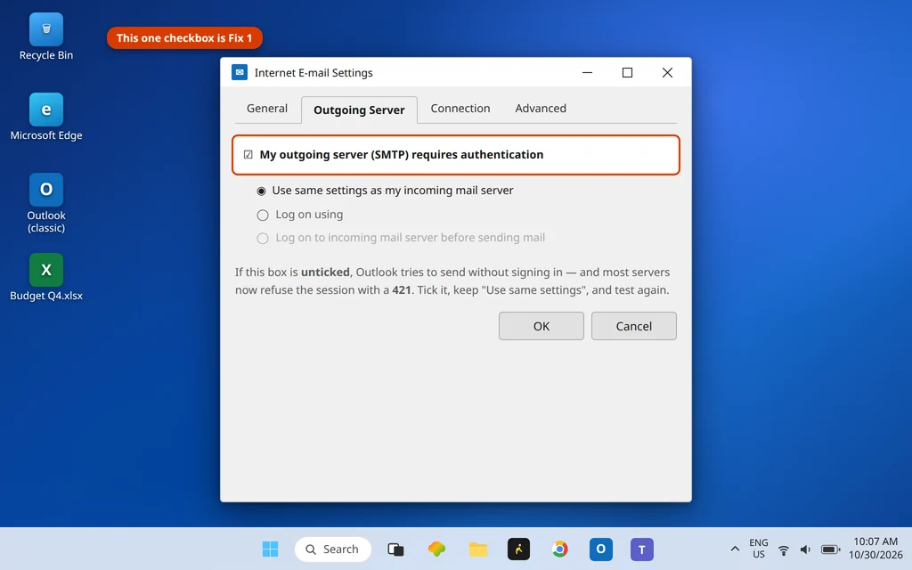Open the Recycle Bin desktop icon
Viewport: 912px width, 570px height.
coord(46,37)
